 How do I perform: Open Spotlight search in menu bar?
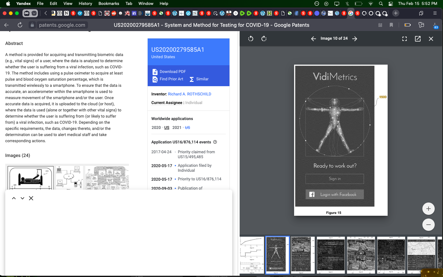click(x=381, y=4)
